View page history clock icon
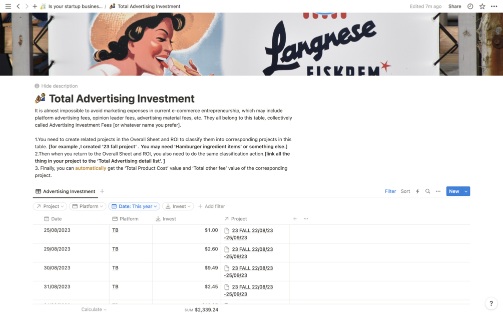 pos(470,6)
